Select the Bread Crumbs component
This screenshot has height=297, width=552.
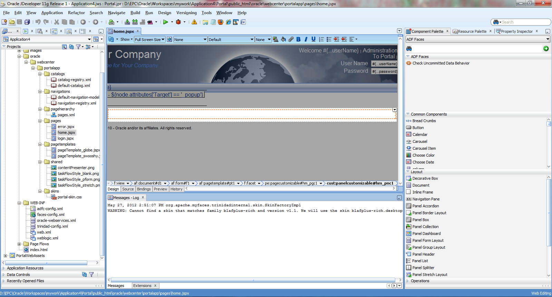tap(424, 121)
